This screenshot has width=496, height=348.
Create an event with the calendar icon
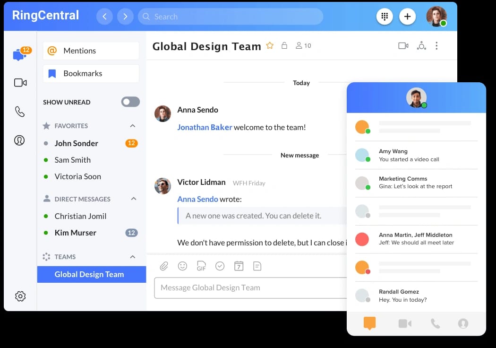coord(239,266)
